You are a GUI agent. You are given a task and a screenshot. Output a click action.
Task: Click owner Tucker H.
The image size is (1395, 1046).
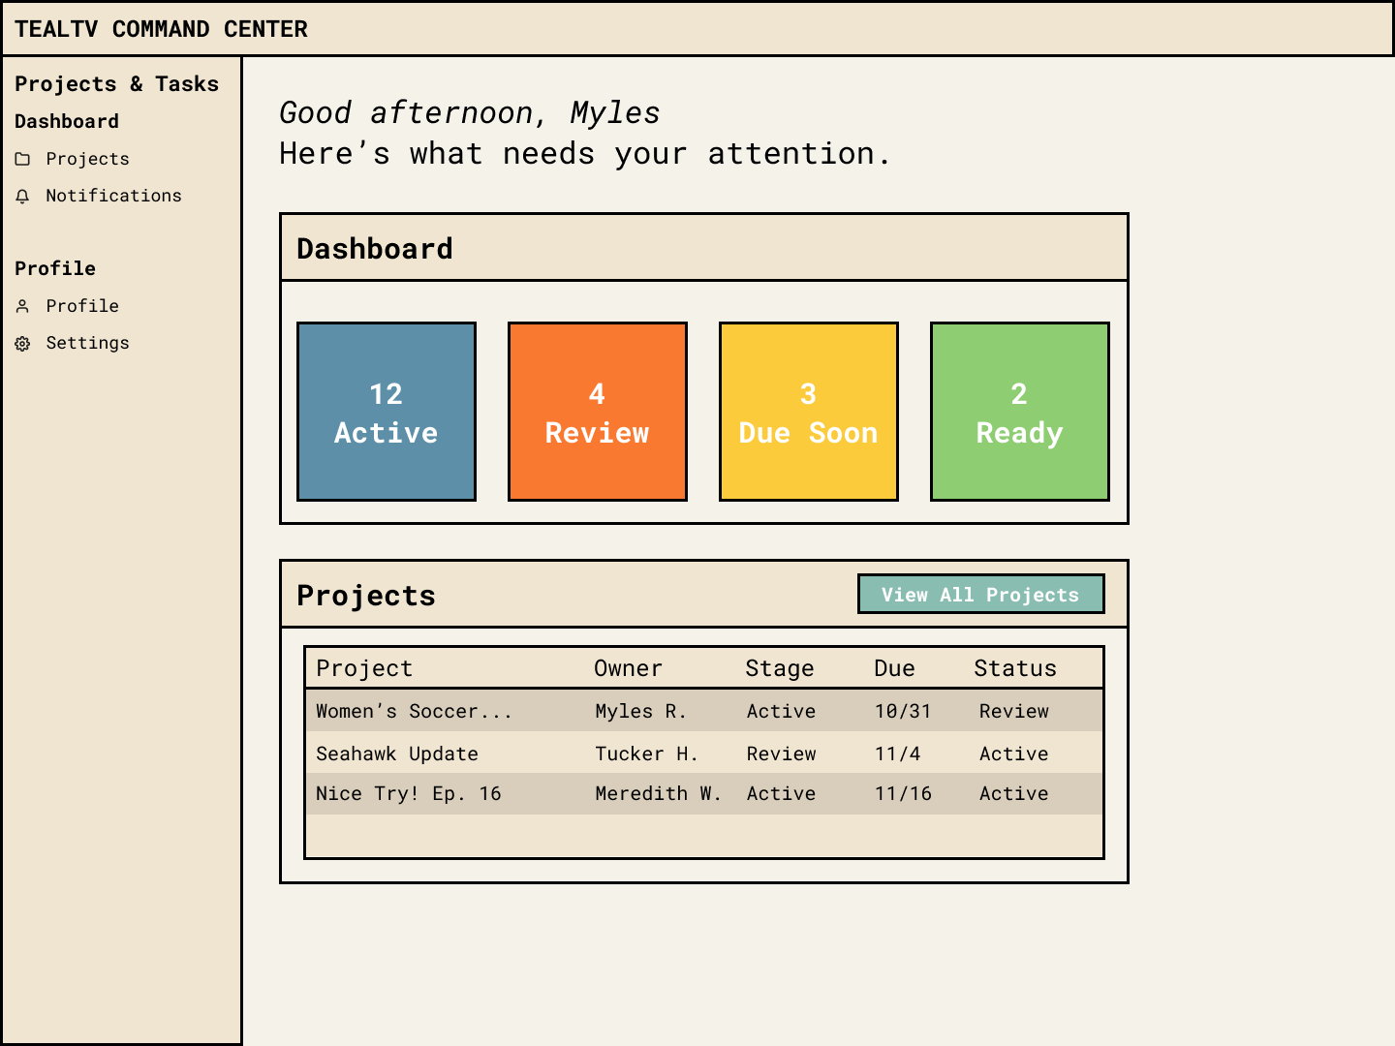(647, 754)
